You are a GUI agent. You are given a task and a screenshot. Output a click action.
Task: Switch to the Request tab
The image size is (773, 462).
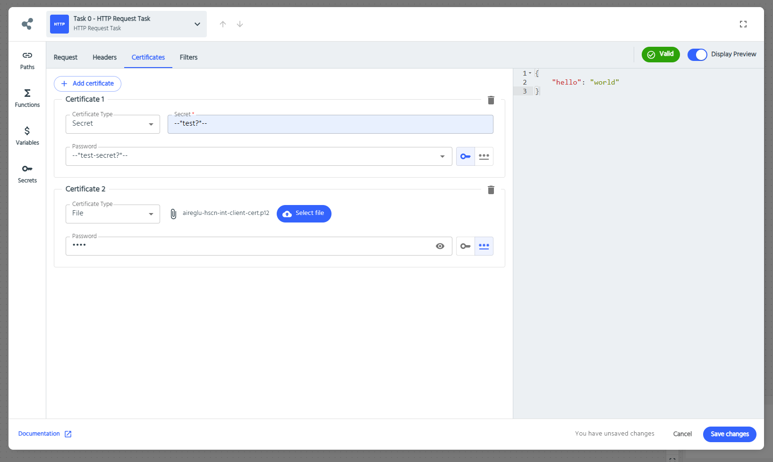66,57
